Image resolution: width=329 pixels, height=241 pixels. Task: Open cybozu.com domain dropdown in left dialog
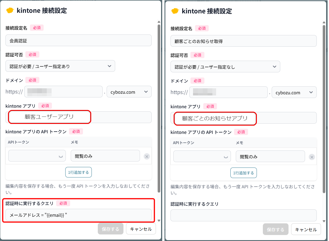click(129, 92)
